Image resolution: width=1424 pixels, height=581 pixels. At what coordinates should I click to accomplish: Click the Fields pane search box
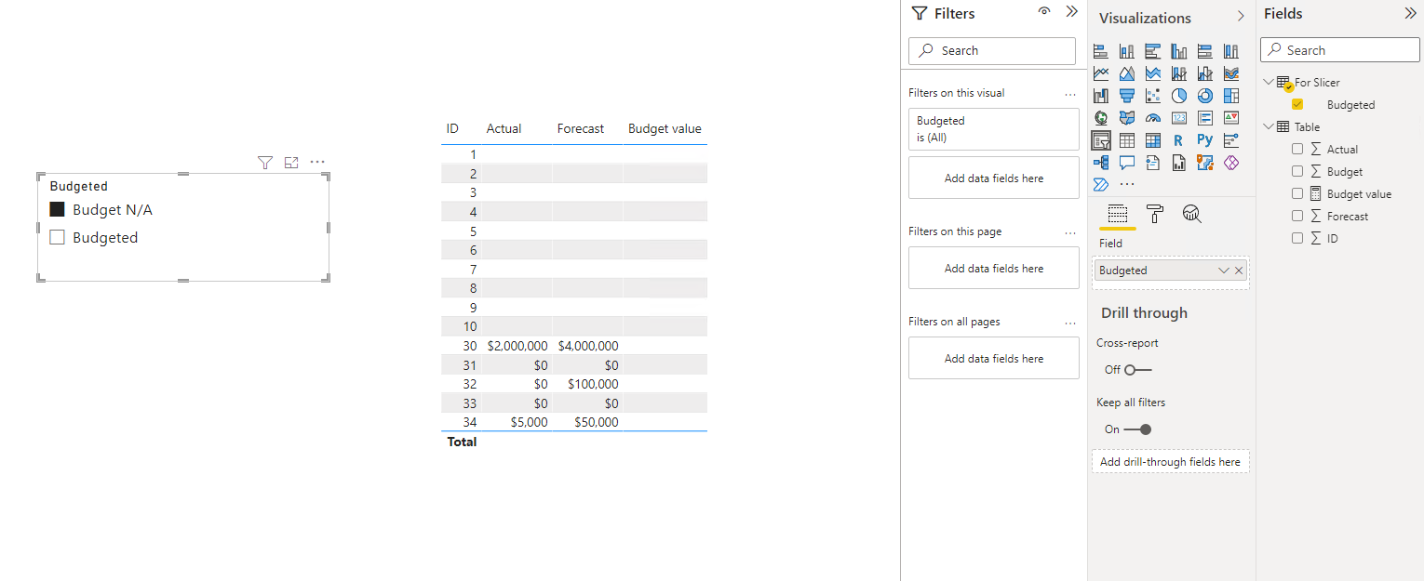click(1340, 50)
